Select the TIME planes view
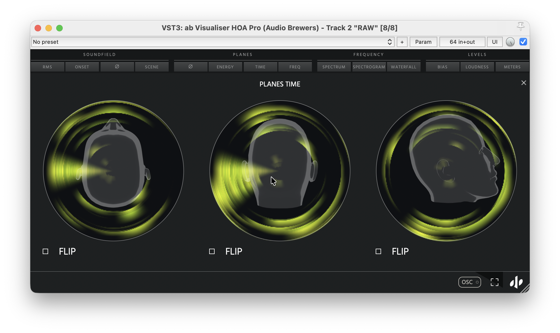The image size is (560, 333). (x=260, y=67)
